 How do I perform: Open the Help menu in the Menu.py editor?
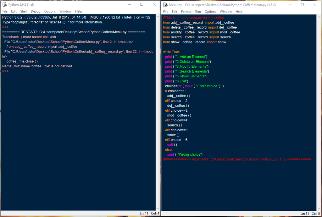coord(239,12)
